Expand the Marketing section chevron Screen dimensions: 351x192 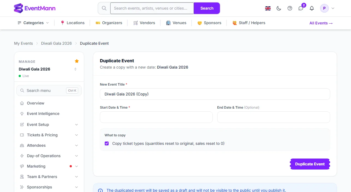(x=77, y=166)
